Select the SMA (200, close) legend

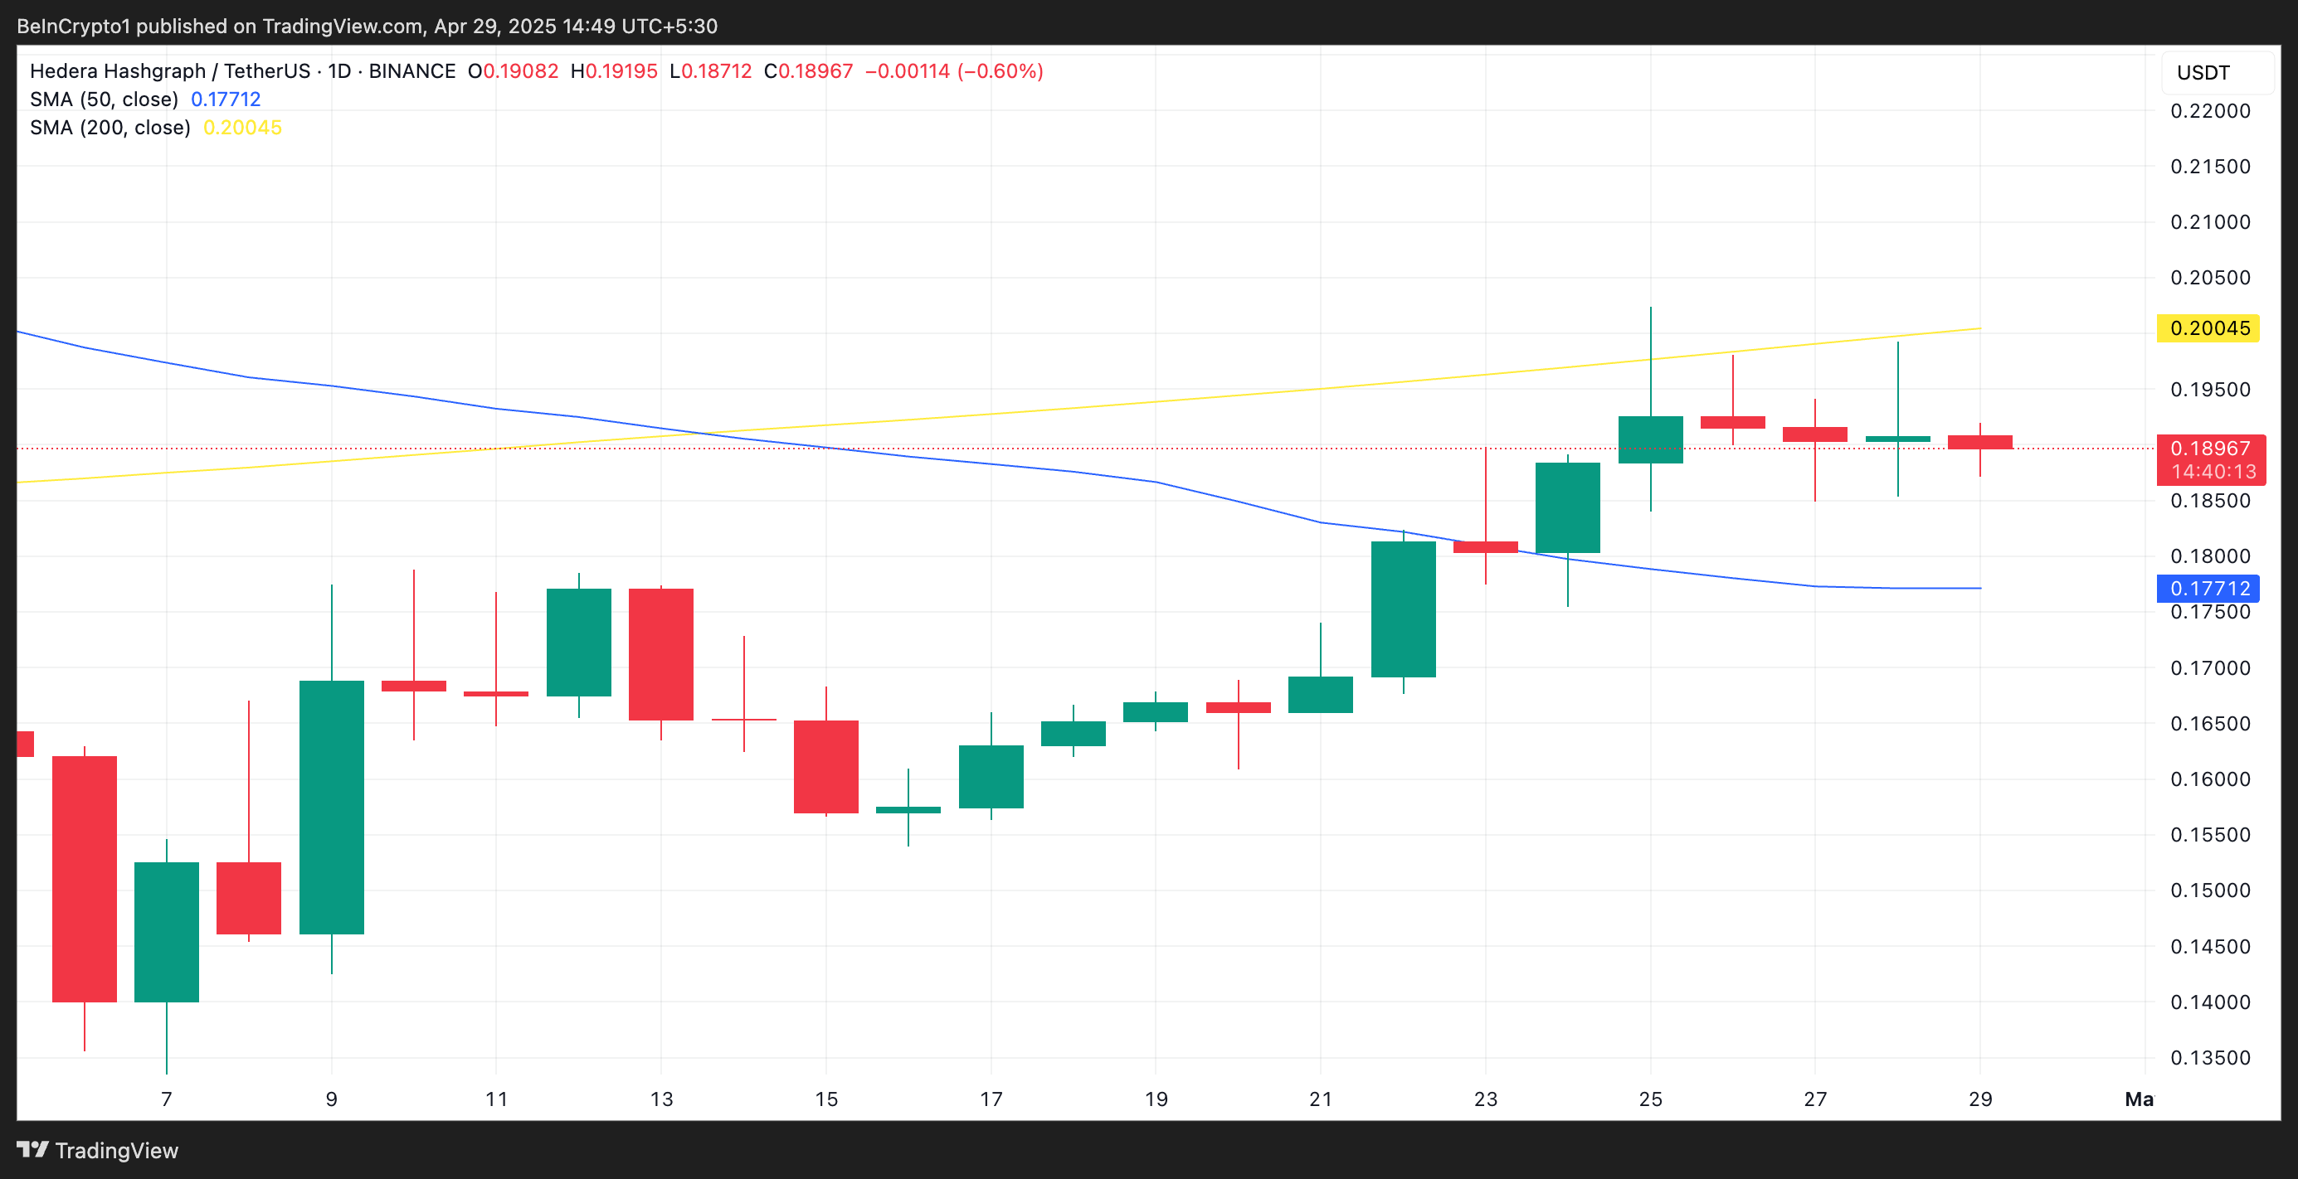[x=110, y=128]
